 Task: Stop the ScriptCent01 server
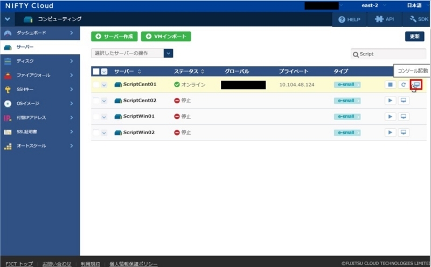click(390, 85)
